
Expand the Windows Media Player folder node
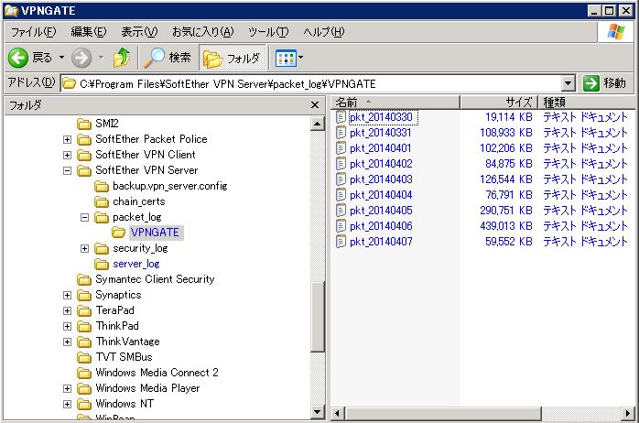pos(67,388)
